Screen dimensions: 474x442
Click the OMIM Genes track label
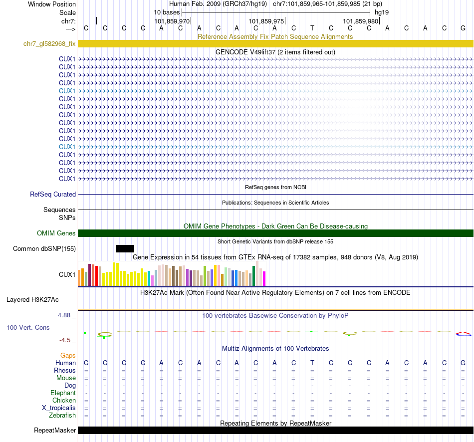pos(56,233)
